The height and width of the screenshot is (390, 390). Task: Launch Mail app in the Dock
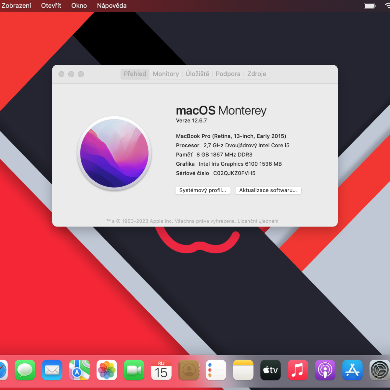point(52,370)
